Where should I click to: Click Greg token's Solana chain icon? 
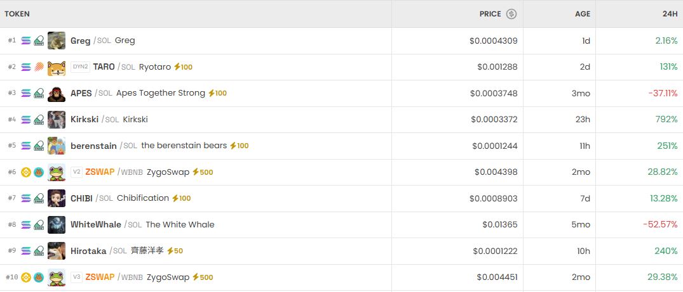pos(26,41)
